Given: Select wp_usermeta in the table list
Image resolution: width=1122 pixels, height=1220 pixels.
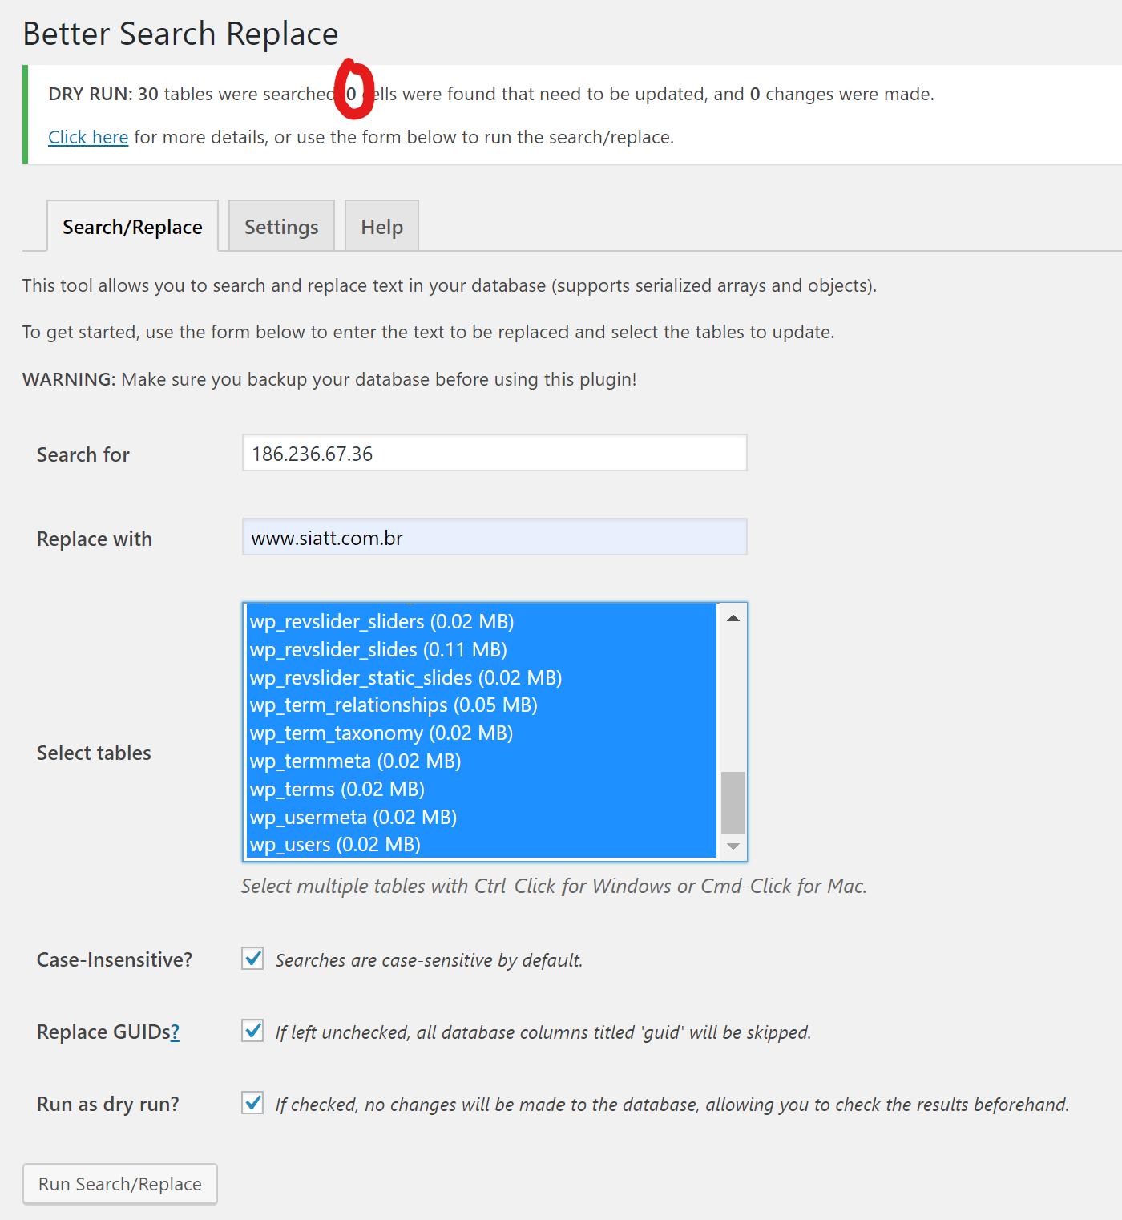Looking at the screenshot, I should click(x=353, y=817).
